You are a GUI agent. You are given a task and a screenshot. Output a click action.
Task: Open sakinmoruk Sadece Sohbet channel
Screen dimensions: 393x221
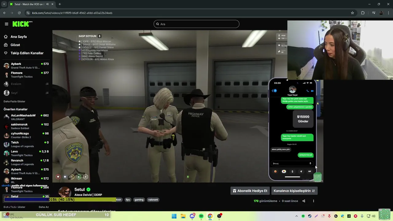tap(26, 126)
